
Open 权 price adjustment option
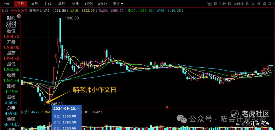(253, 4)
